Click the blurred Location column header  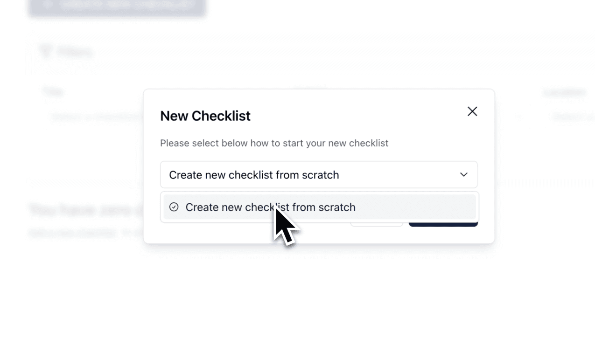[564, 92]
